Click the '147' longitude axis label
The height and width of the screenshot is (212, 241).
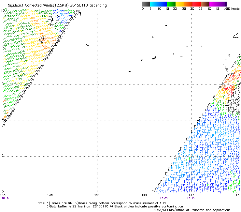point(191,195)
